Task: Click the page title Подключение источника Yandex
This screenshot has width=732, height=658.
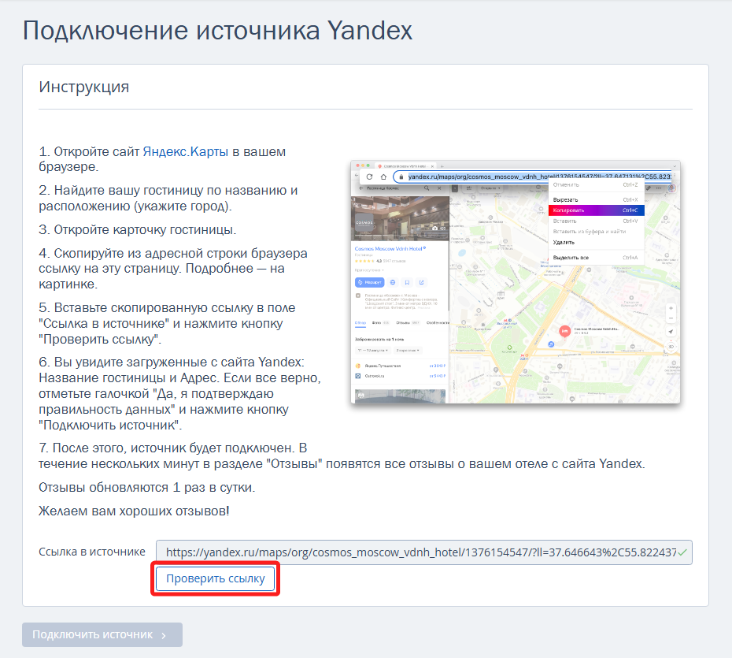Action: pos(217,31)
